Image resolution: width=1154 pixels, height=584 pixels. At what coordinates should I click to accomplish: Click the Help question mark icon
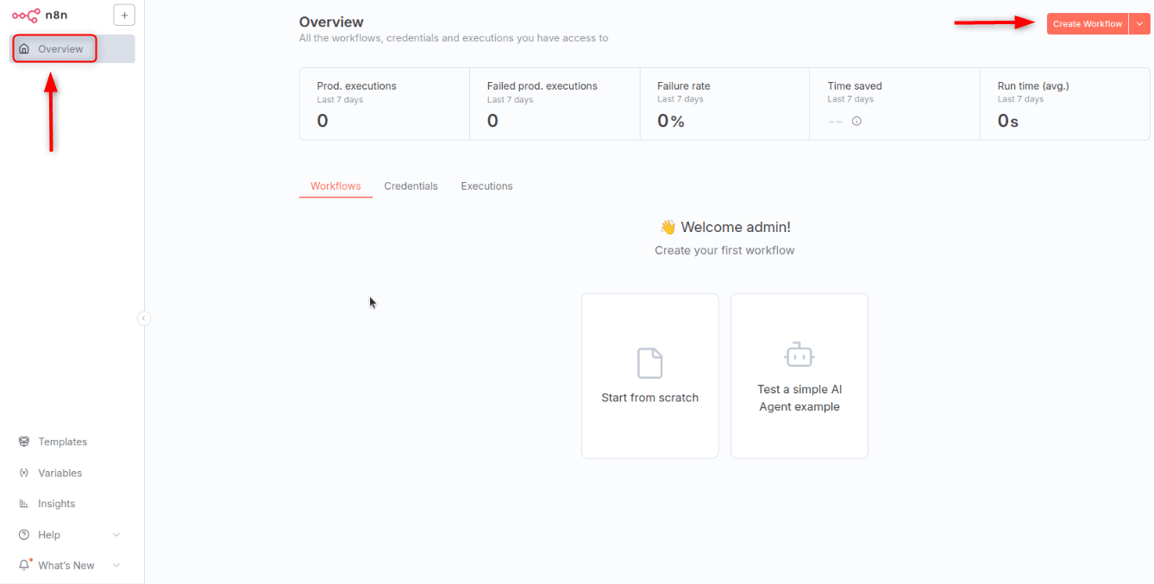click(24, 535)
